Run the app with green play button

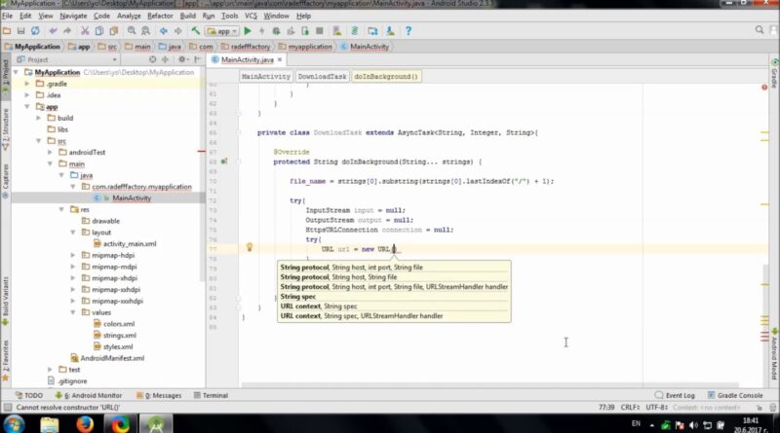tap(248, 31)
